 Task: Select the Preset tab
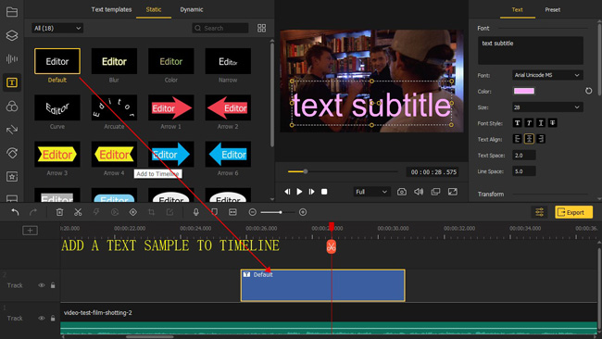point(553,9)
